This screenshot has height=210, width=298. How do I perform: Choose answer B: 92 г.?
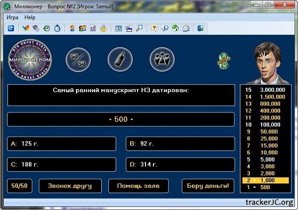point(180,144)
